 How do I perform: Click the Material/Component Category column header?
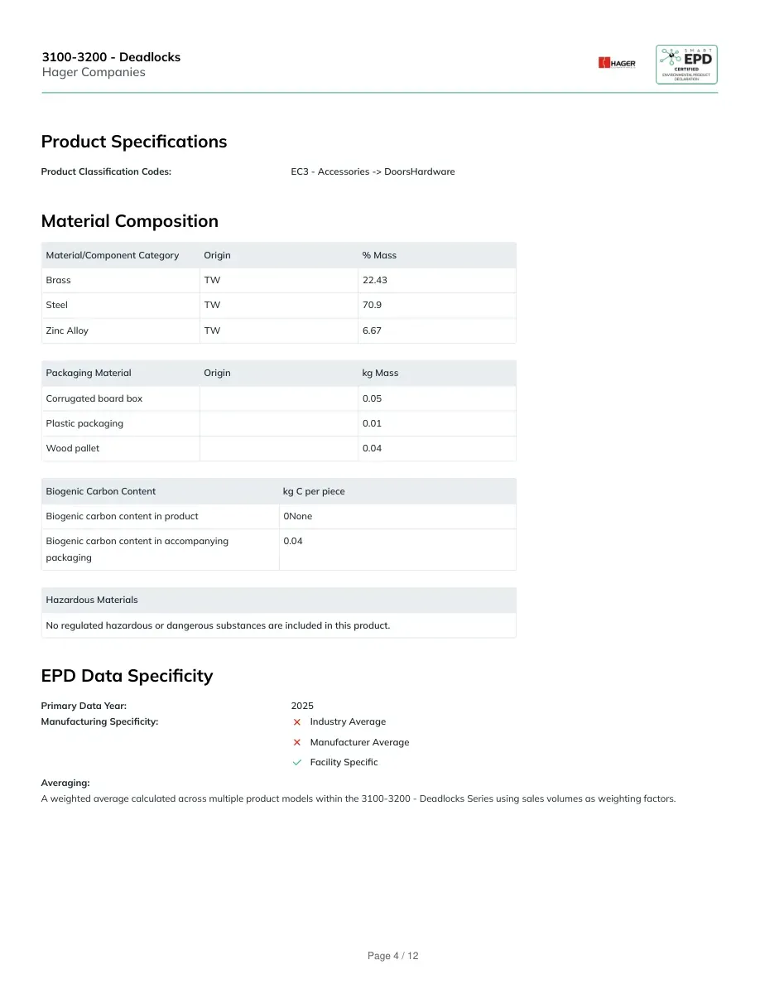coord(113,255)
